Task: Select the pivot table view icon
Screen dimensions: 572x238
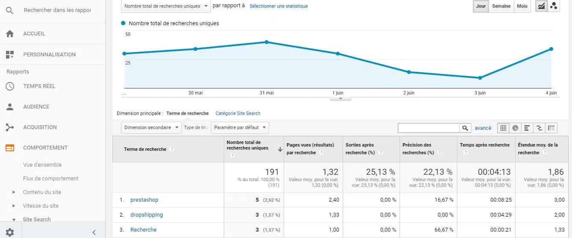Action: [x=551, y=128]
